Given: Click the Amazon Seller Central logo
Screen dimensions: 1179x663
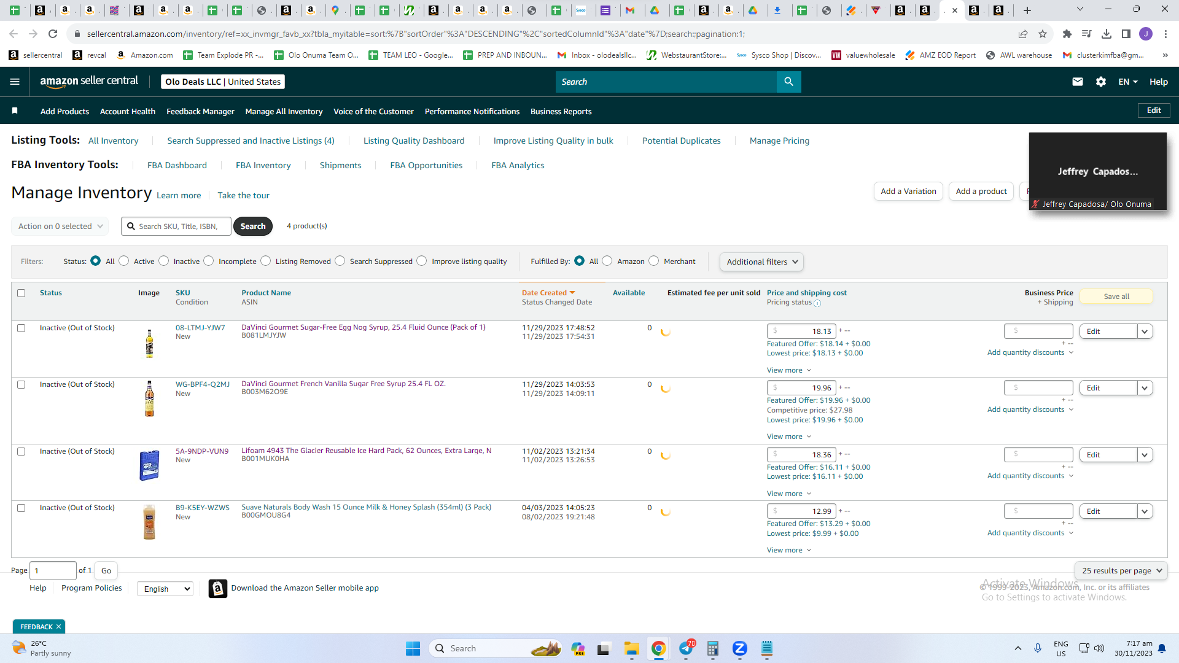Looking at the screenshot, I should tap(89, 82).
